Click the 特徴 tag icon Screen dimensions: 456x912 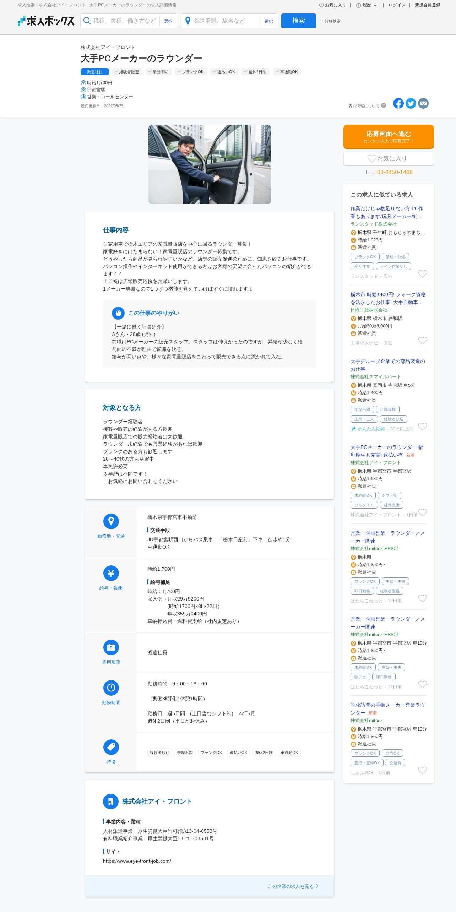(x=111, y=747)
